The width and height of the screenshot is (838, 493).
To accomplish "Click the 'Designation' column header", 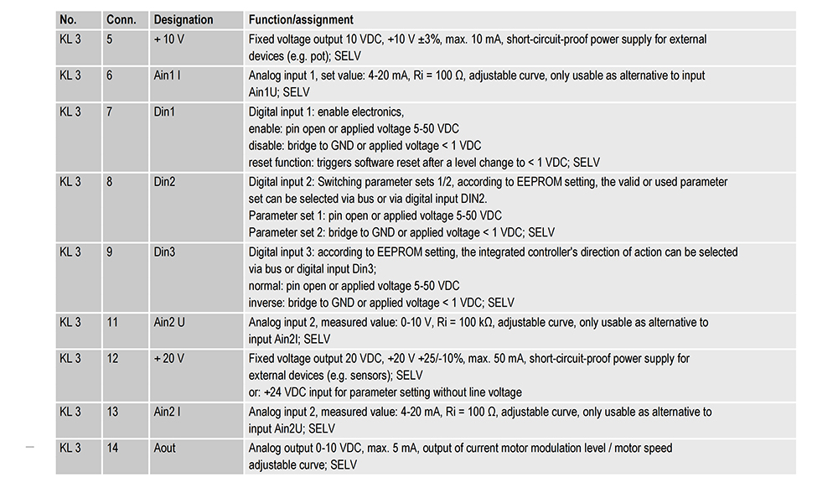I will (x=184, y=19).
